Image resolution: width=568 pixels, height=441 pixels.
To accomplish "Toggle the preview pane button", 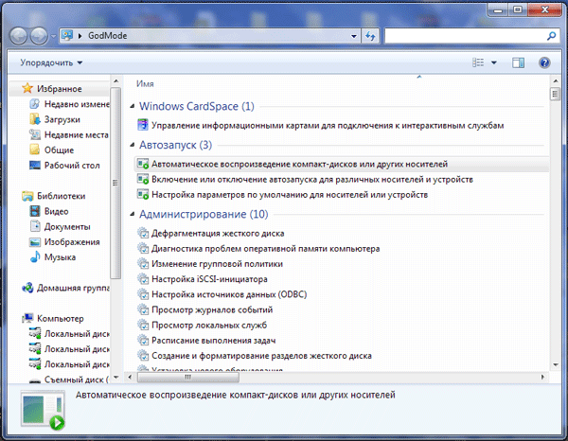I will (518, 62).
